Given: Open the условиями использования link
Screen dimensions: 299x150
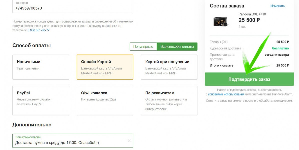Looking at the screenshot, I should click(x=226, y=94).
